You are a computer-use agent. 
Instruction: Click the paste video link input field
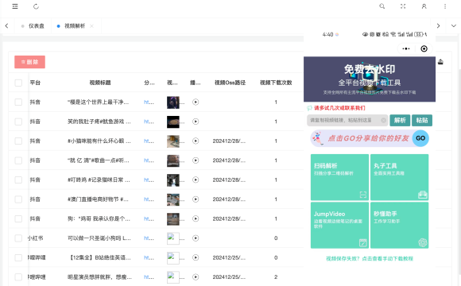coord(347,120)
